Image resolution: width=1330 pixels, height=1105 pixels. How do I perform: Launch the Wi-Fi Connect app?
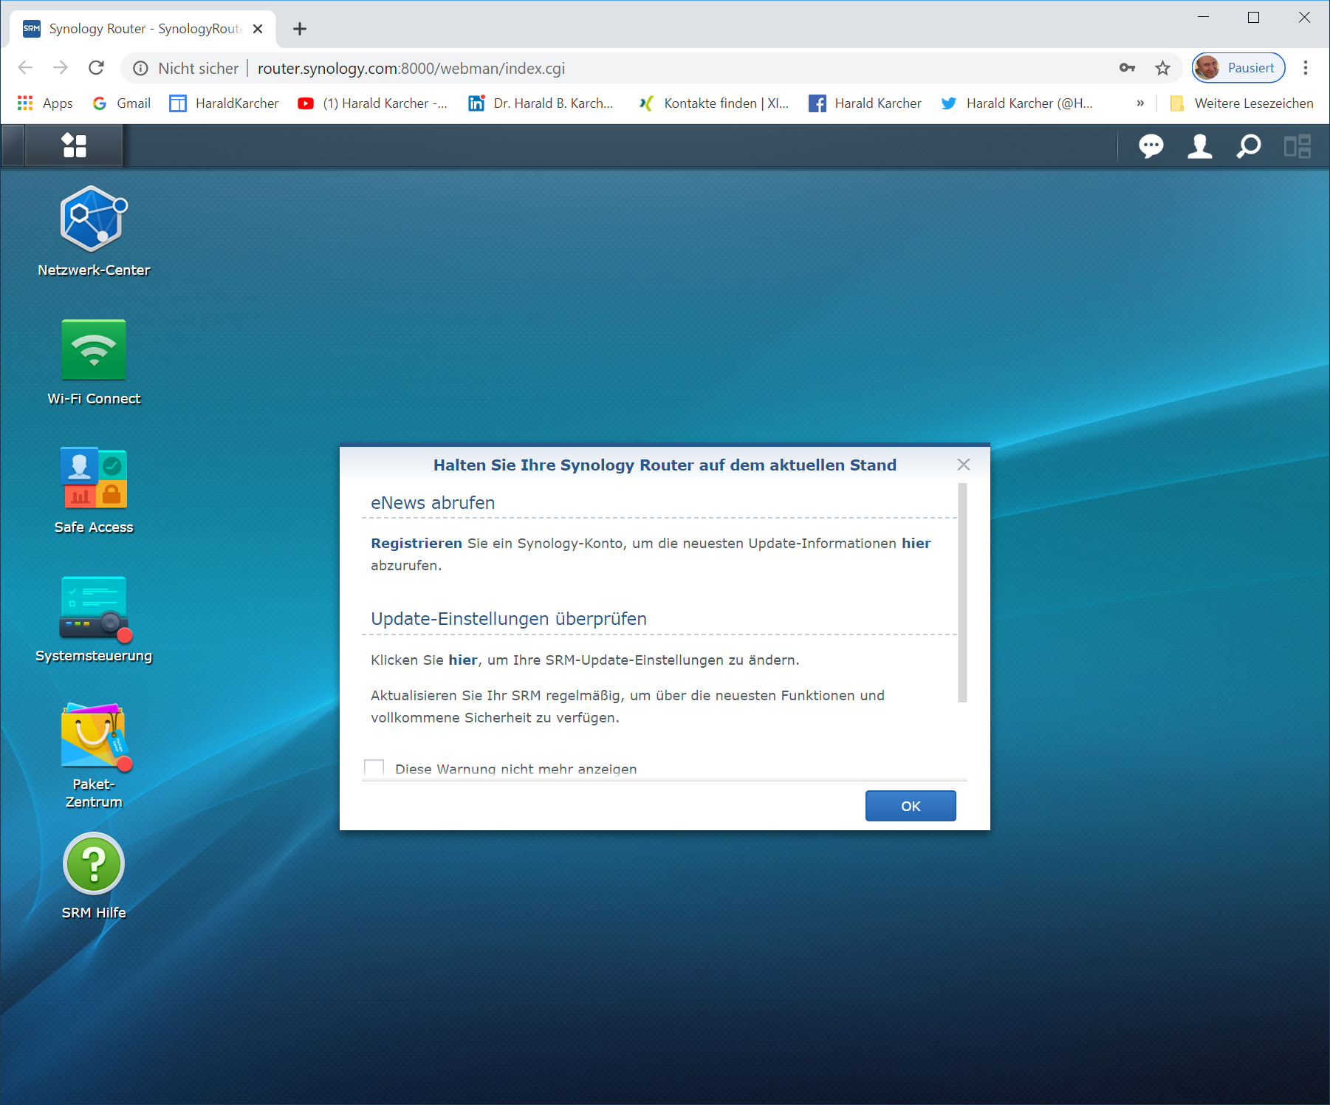coord(94,349)
